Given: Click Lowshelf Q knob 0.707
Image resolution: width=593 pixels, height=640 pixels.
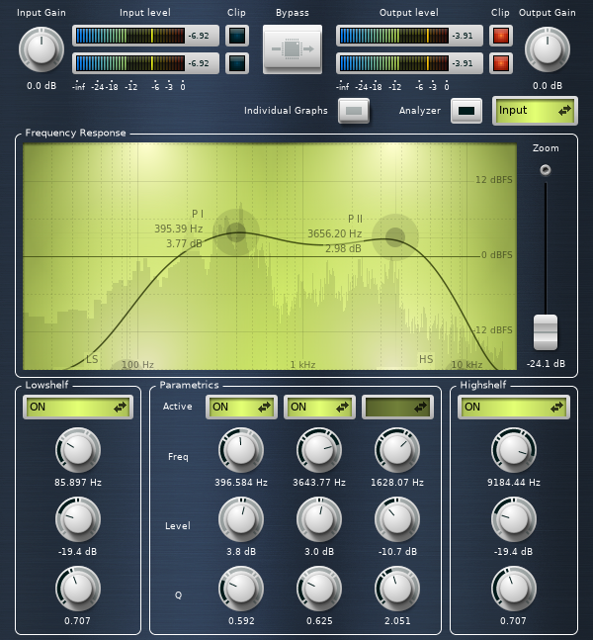Looking at the screenshot, I should click(x=78, y=589).
